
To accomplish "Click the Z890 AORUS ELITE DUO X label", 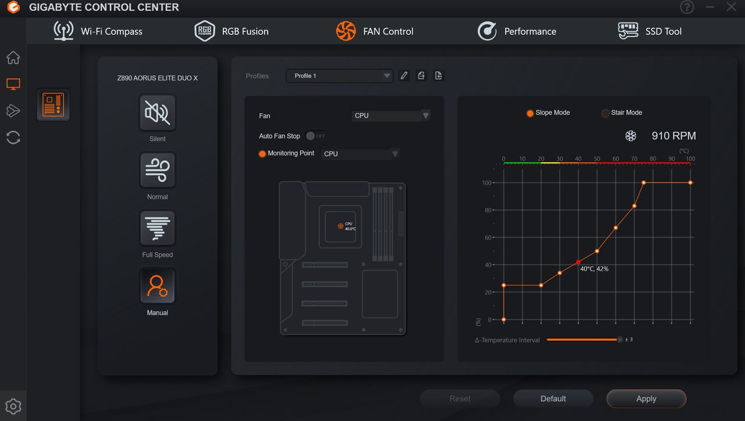I will (157, 78).
